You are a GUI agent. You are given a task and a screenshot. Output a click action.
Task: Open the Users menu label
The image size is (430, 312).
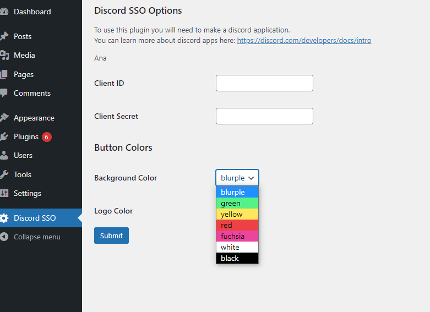[x=23, y=156]
